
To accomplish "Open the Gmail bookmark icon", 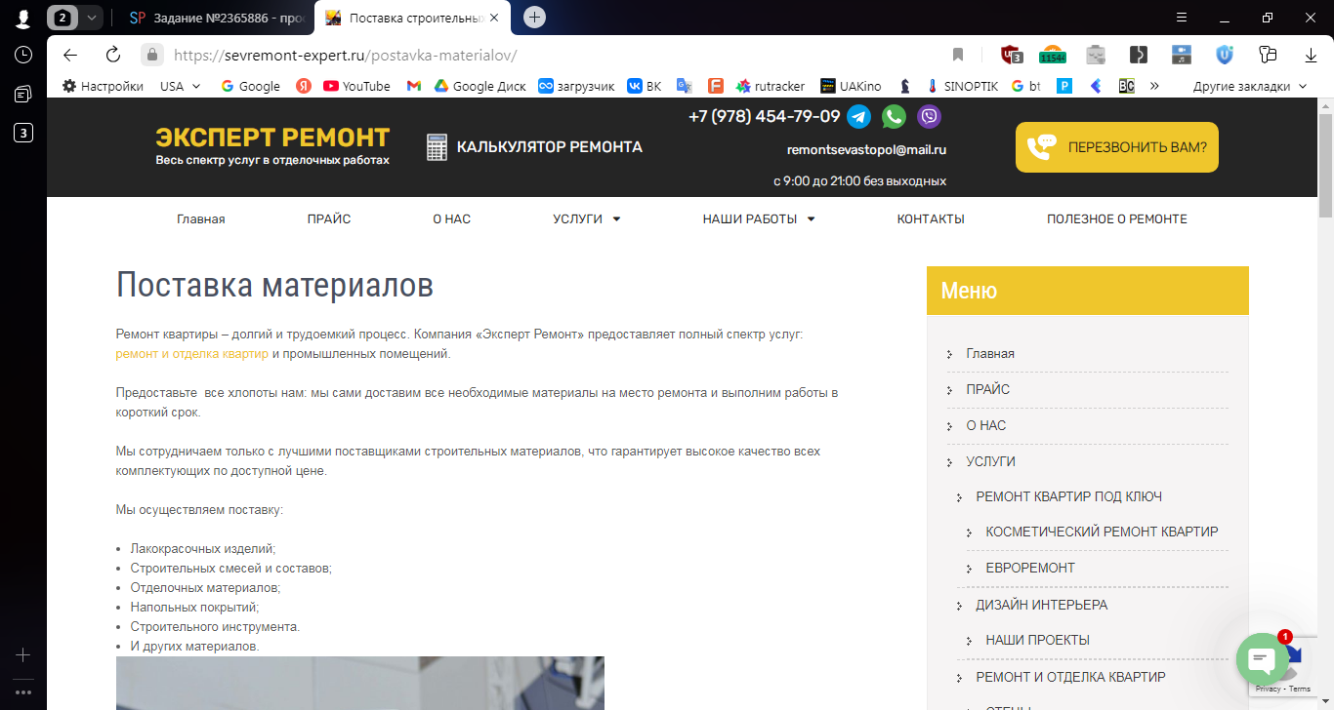I will (414, 86).
